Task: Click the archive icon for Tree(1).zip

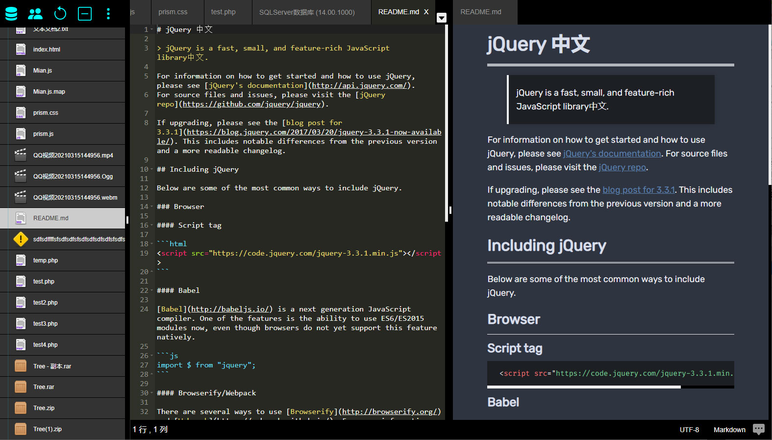Action: (x=21, y=429)
